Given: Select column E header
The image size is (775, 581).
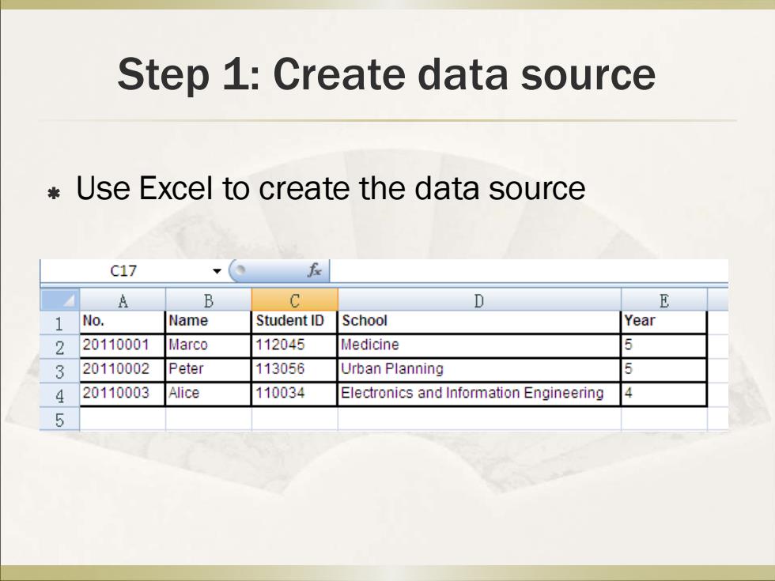Looking at the screenshot, I should coord(664,300).
